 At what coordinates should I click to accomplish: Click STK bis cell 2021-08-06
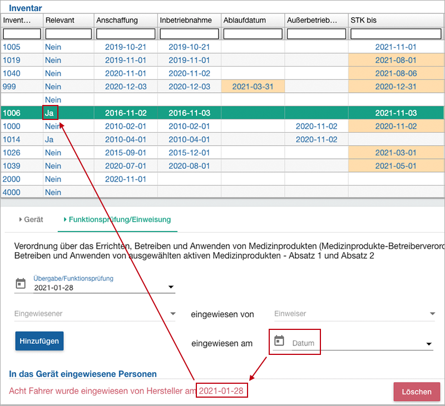click(396, 73)
